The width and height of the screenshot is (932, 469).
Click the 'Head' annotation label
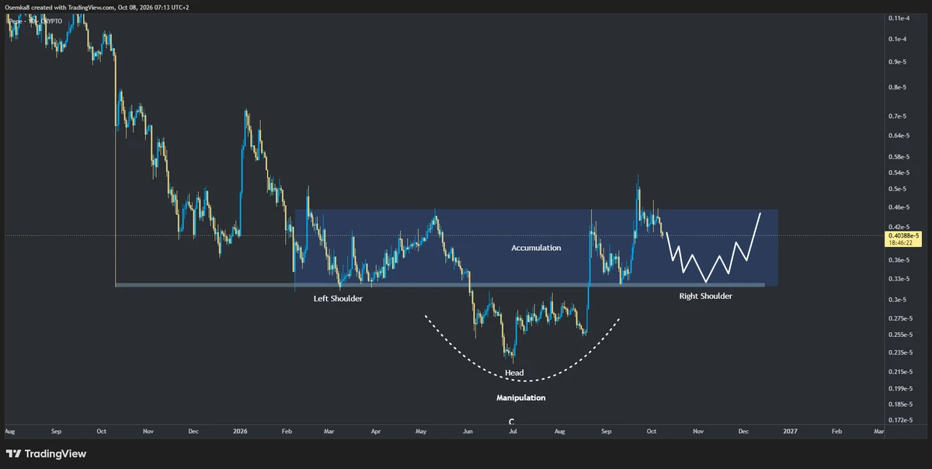pyautogui.click(x=514, y=373)
